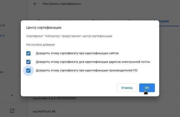The image size is (180, 117).
Task: Click the mitmproxy certificate description text
Action: 69,36
